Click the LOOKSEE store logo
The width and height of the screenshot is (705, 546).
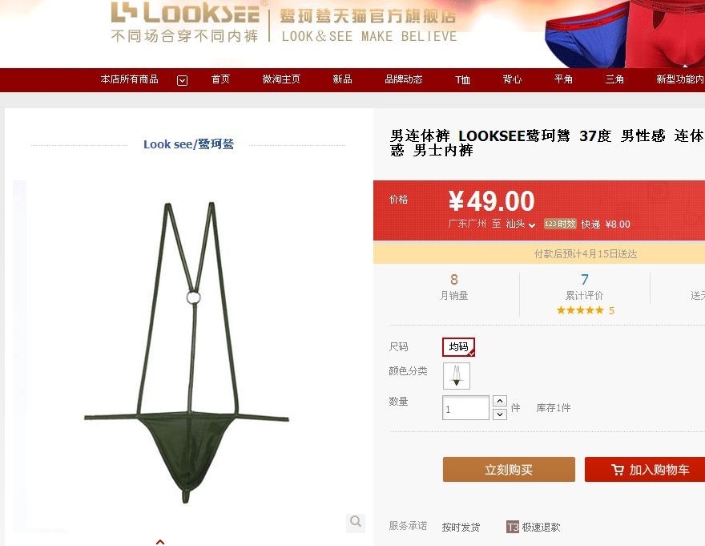185,22
